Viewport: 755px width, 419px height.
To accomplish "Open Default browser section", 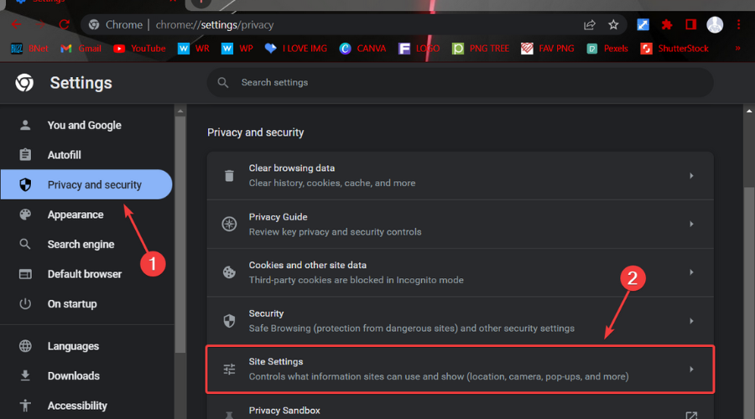I will [x=86, y=274].
